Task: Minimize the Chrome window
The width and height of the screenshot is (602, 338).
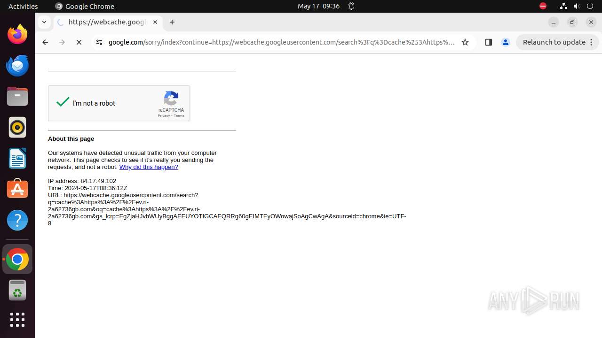Action: point(554,22)
